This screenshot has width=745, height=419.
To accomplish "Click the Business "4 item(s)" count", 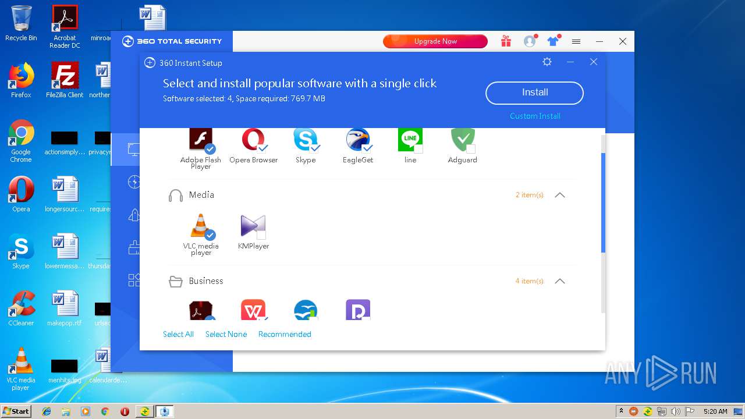I will 530,281.
